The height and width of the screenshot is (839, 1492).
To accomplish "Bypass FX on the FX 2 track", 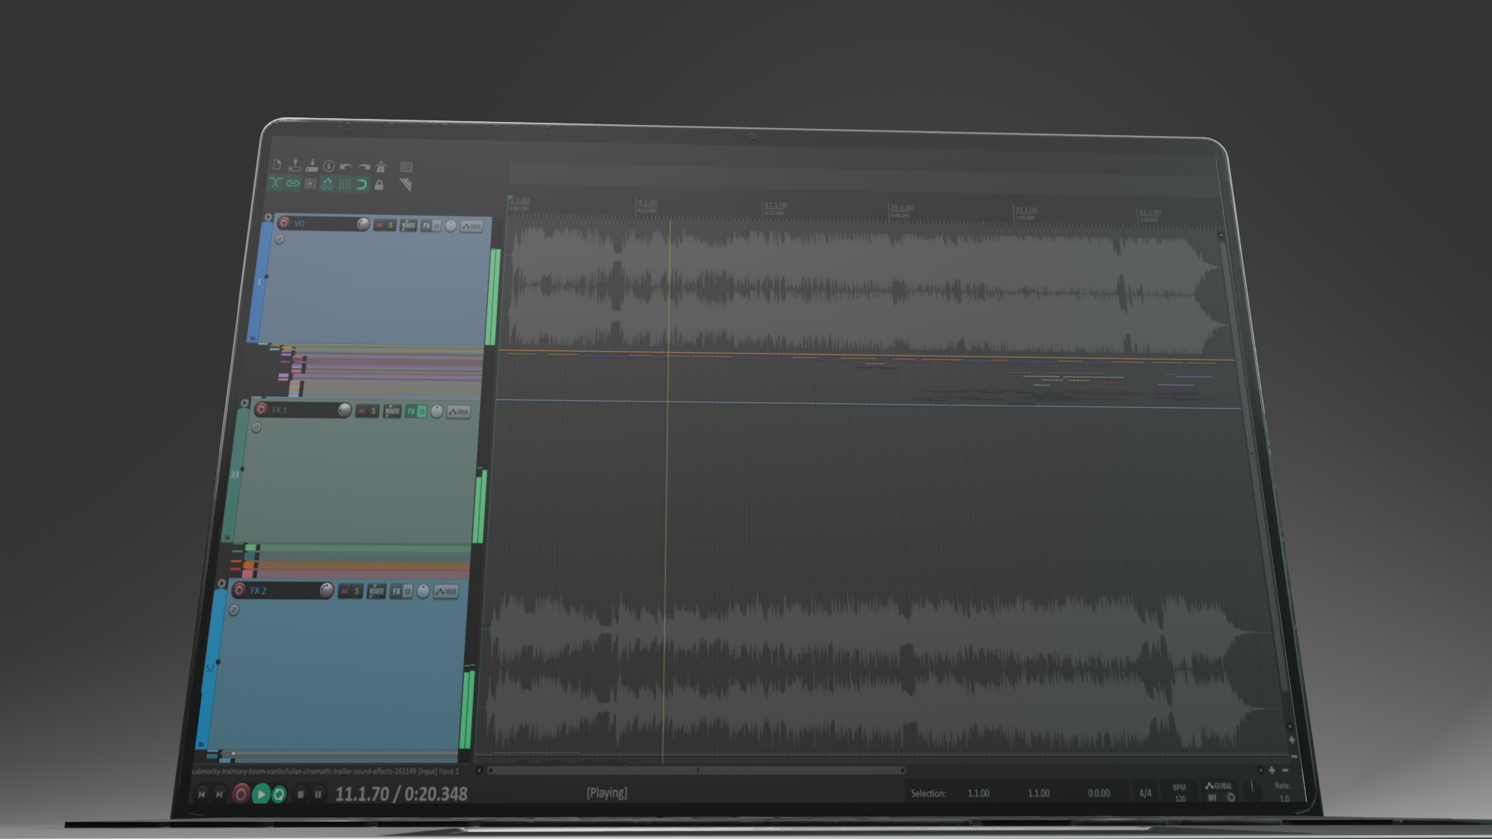I will [407, 592].
